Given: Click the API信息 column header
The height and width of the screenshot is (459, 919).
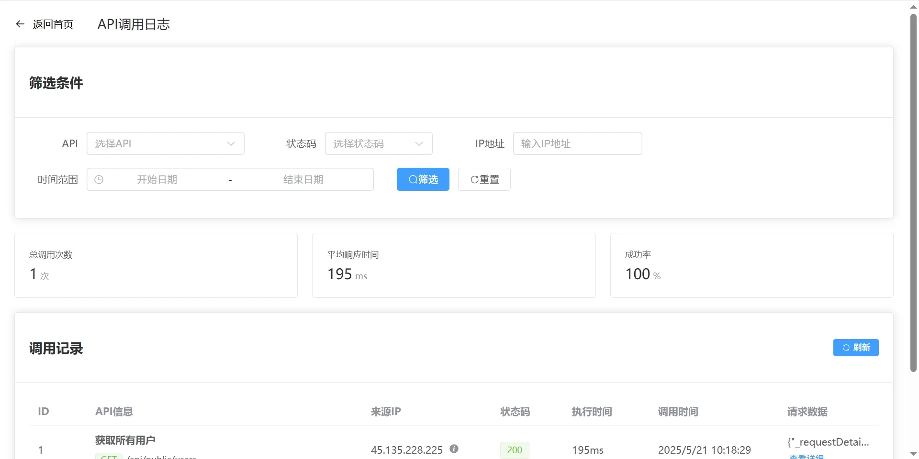Looking at the screenshot, I should coord(114,411).
